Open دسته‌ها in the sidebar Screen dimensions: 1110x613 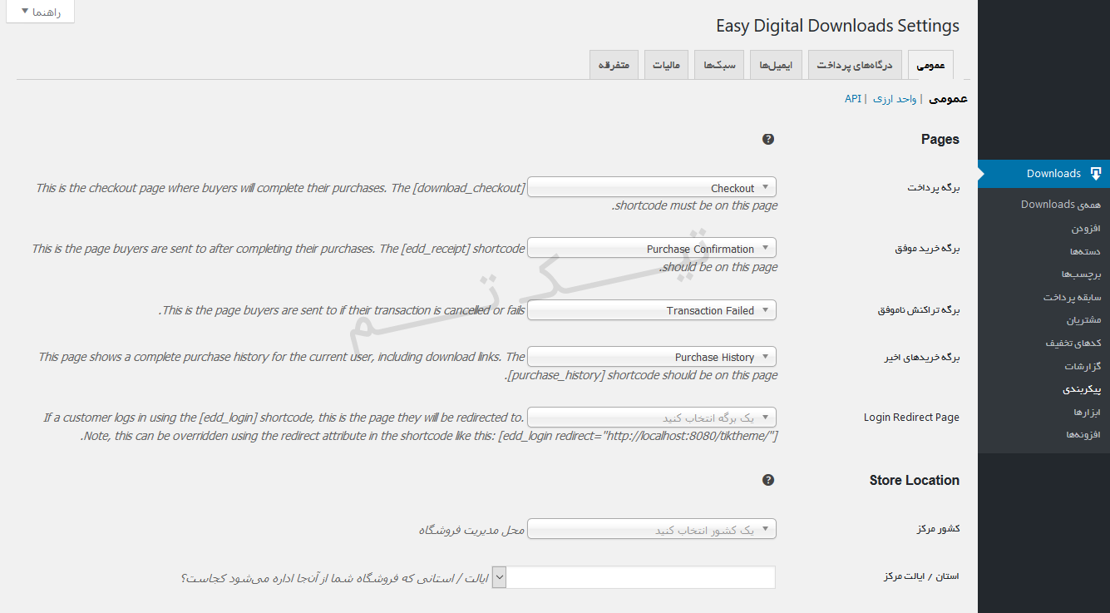tap(1085, 251)
